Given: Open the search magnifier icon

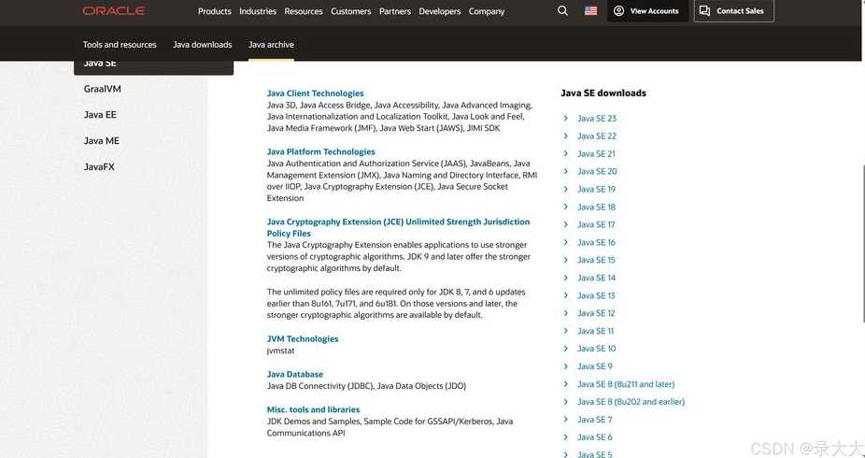Looking at the screenshot, I should click(x=562, y=10).
